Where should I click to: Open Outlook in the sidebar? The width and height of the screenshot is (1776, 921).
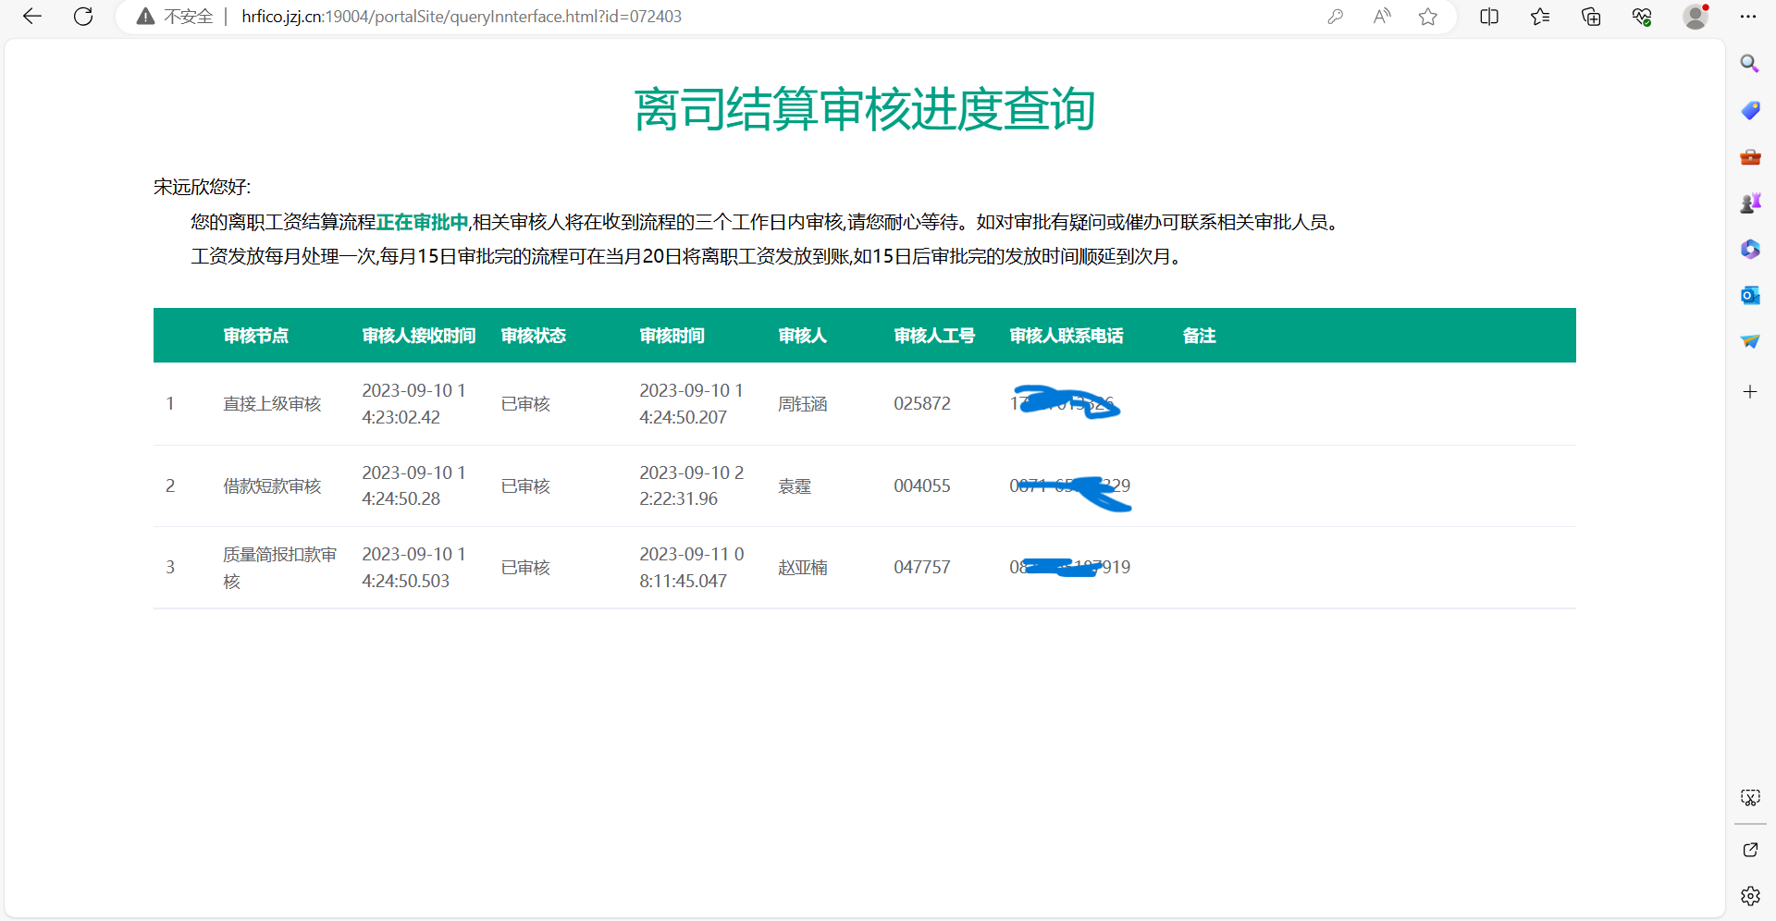click(1750, 295)
